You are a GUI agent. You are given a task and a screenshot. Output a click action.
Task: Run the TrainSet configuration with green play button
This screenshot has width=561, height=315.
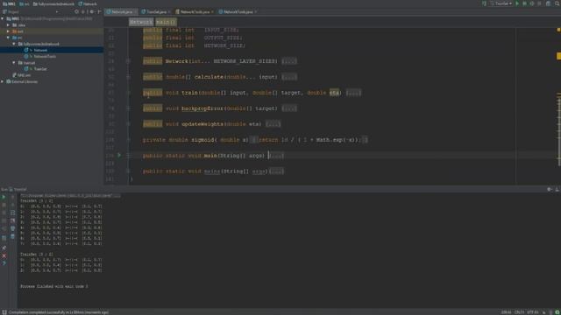click(517, 3)
